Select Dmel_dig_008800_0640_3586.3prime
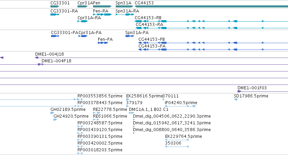 tap(172, 130)
